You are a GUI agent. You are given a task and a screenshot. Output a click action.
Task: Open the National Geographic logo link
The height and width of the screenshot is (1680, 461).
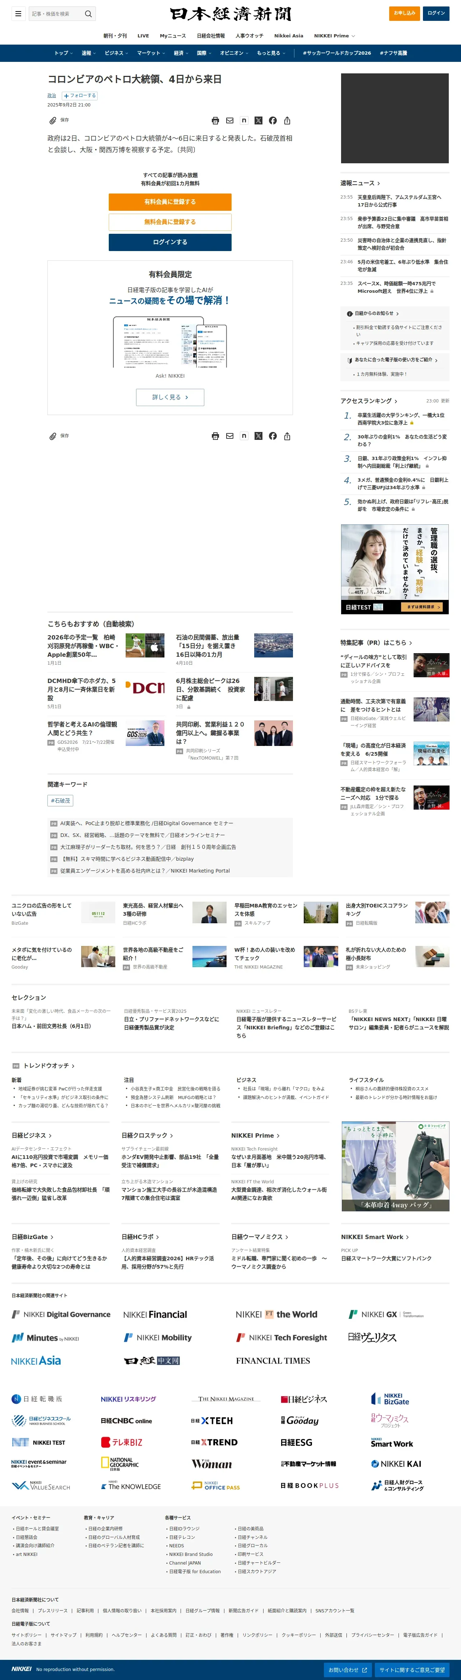[119, 1463]
